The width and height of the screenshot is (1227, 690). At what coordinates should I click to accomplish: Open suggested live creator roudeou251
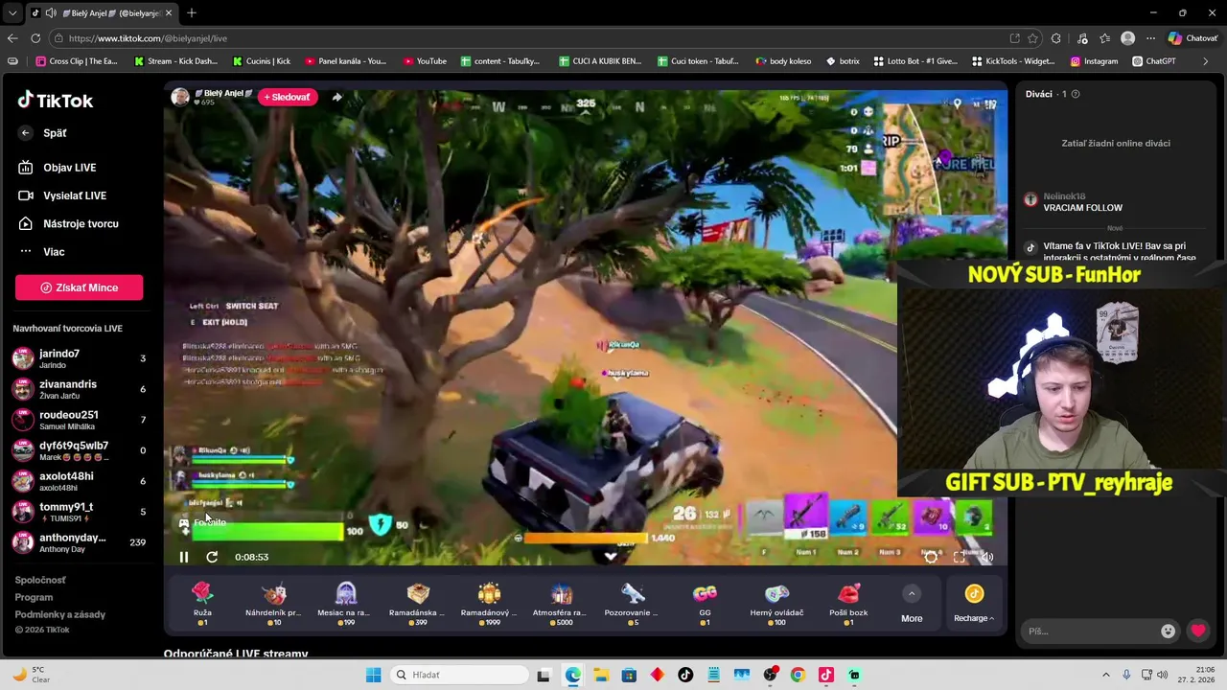[x=79, y=420]
